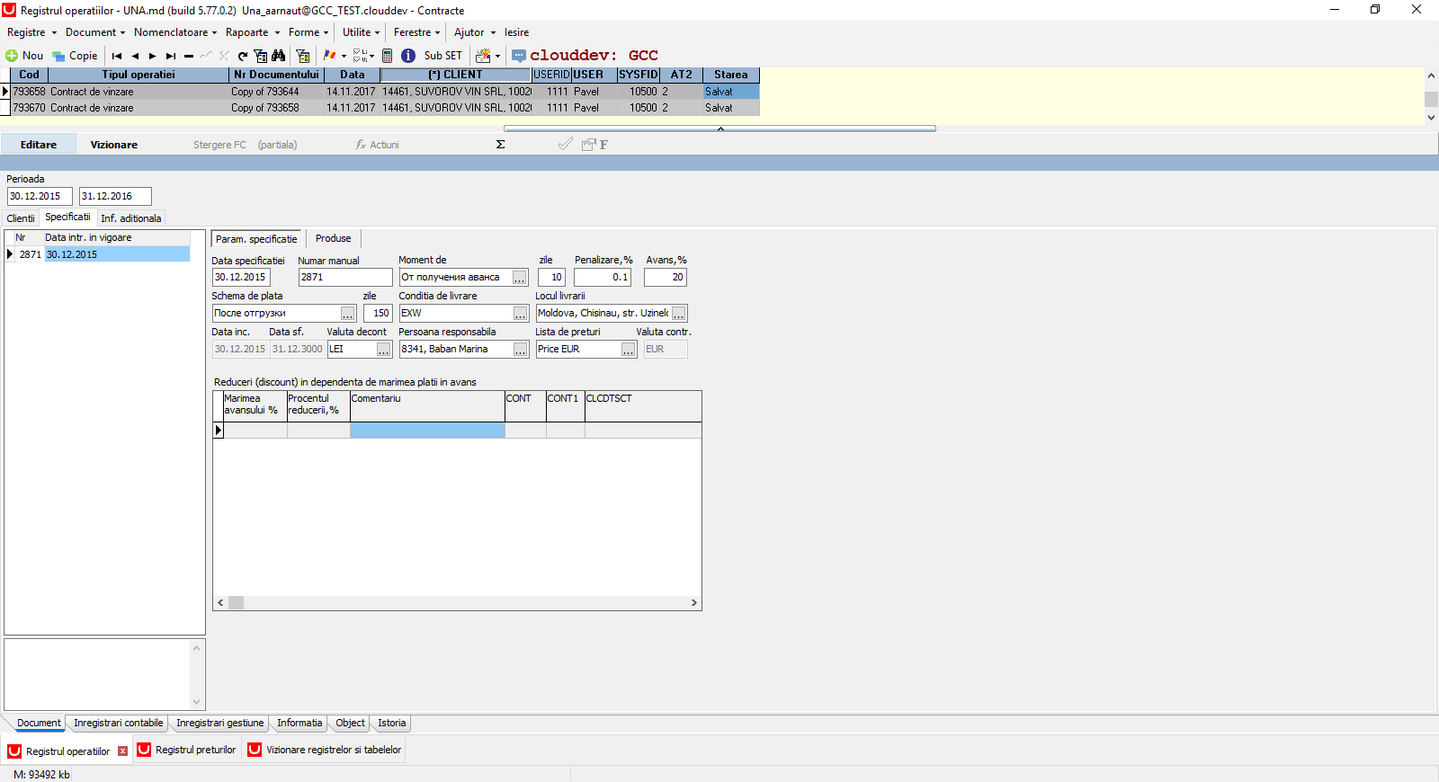Copy the record using the Copie icon
Image resolution: width=1439 pixels, height=782 pixels.
58,56
